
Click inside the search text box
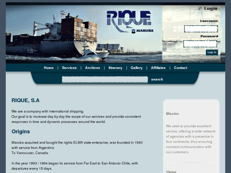point(105,79)
